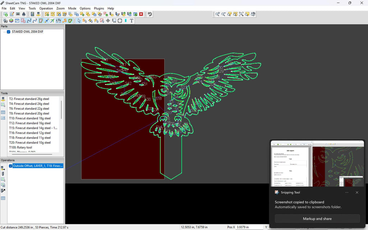368x230 pixels.
Task: Click the operations table grid icon
Action: [x=3, y=198]
